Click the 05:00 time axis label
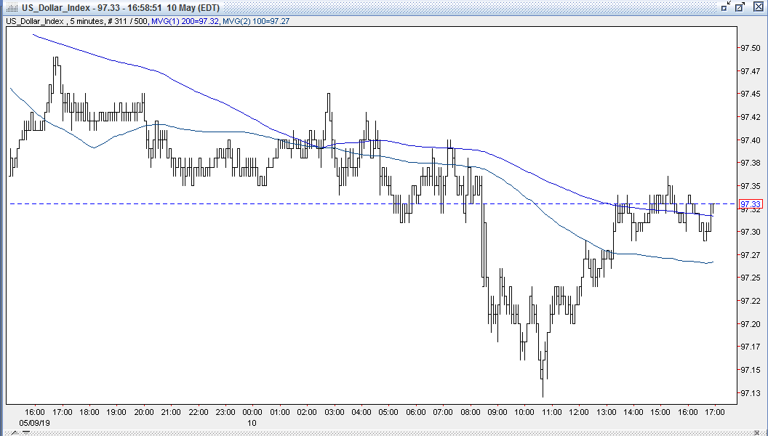The image size is (768, 436). pos(388,412)
